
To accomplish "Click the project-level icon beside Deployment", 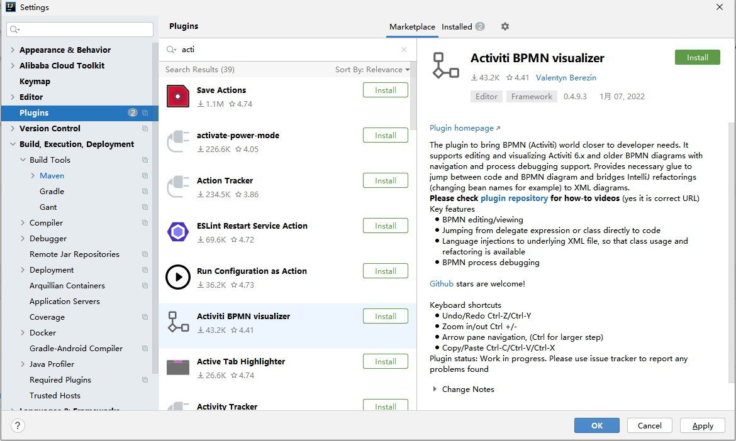I will pos(145,270).
